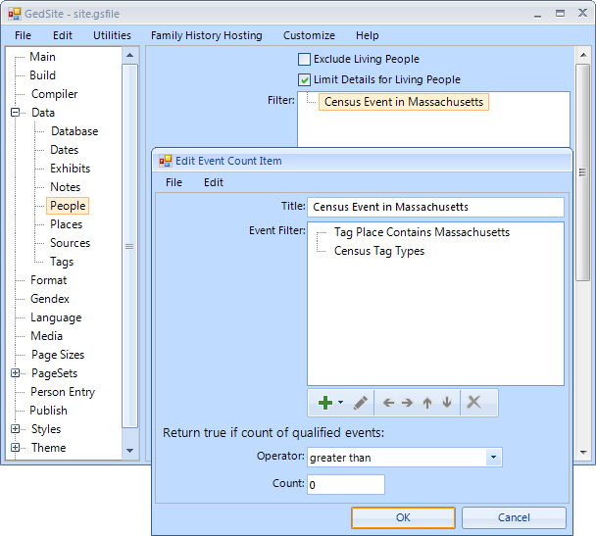Click the Count input field
The height and width of the screenshot is (536, 596).
[346, 484]
